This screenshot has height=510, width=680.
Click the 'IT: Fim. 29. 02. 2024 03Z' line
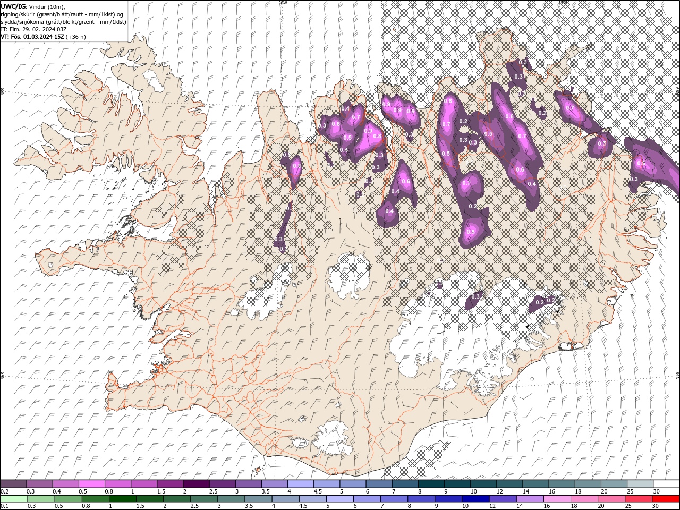point(33,29)
